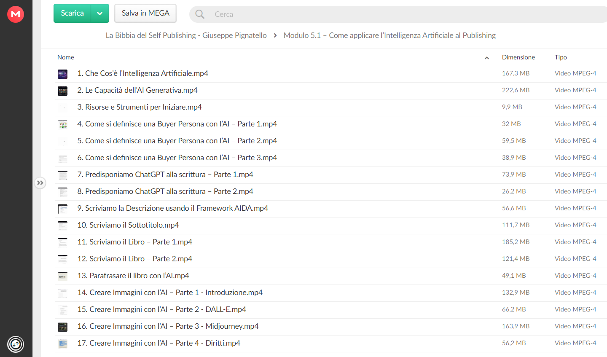This screenshot has width=607, height=357.
Task: Click the thumbnail icon of video 2 AI Generativa
Action: point(63,91)
